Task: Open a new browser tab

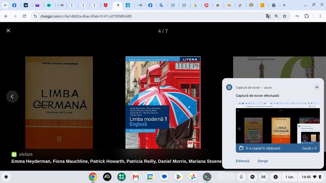Action: (x=284, y=5)
